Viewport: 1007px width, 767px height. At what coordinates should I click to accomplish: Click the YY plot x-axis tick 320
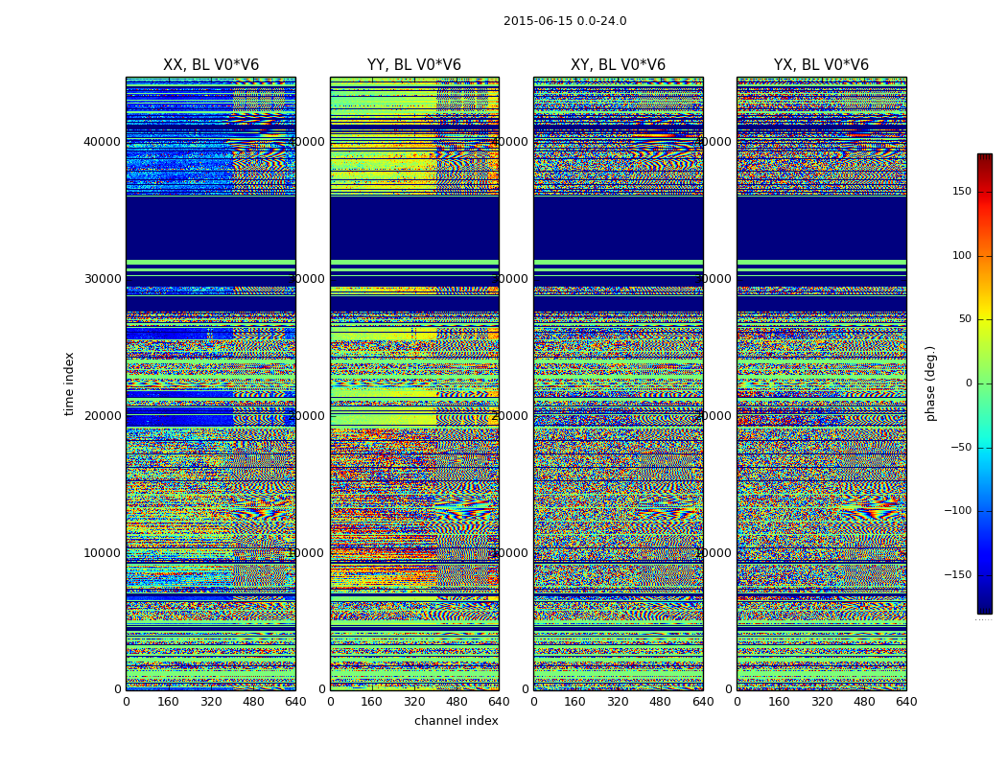pyautogui.click(x=414, y=702)
